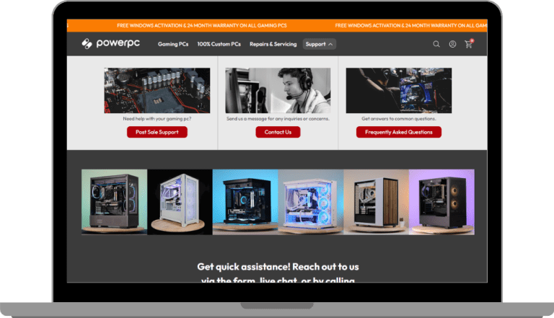Open Repairs & Servicing menu item
The image size is (554, 318).
point(273,44)
